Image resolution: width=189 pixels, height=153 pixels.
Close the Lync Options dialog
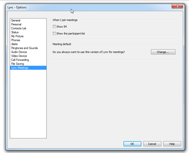[177, 6]
